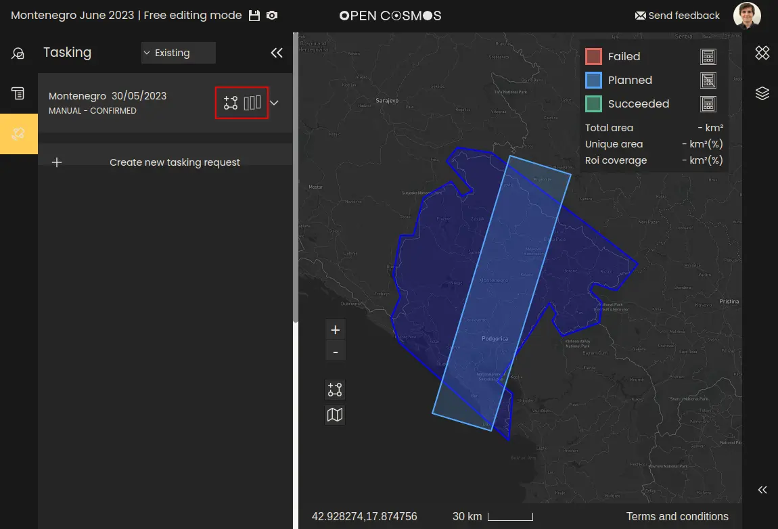The height and width of the screenshot is (529, 778).
Task: Open Terms and conditions link
Action: (x=677, y=517)
